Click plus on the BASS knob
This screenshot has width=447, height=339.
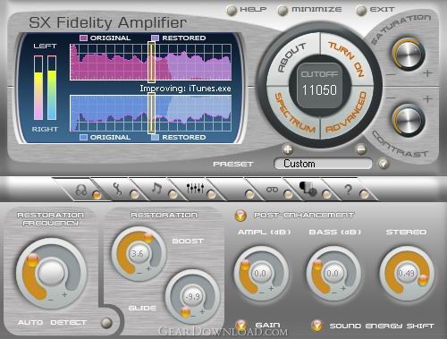click(x=343, y=288)
